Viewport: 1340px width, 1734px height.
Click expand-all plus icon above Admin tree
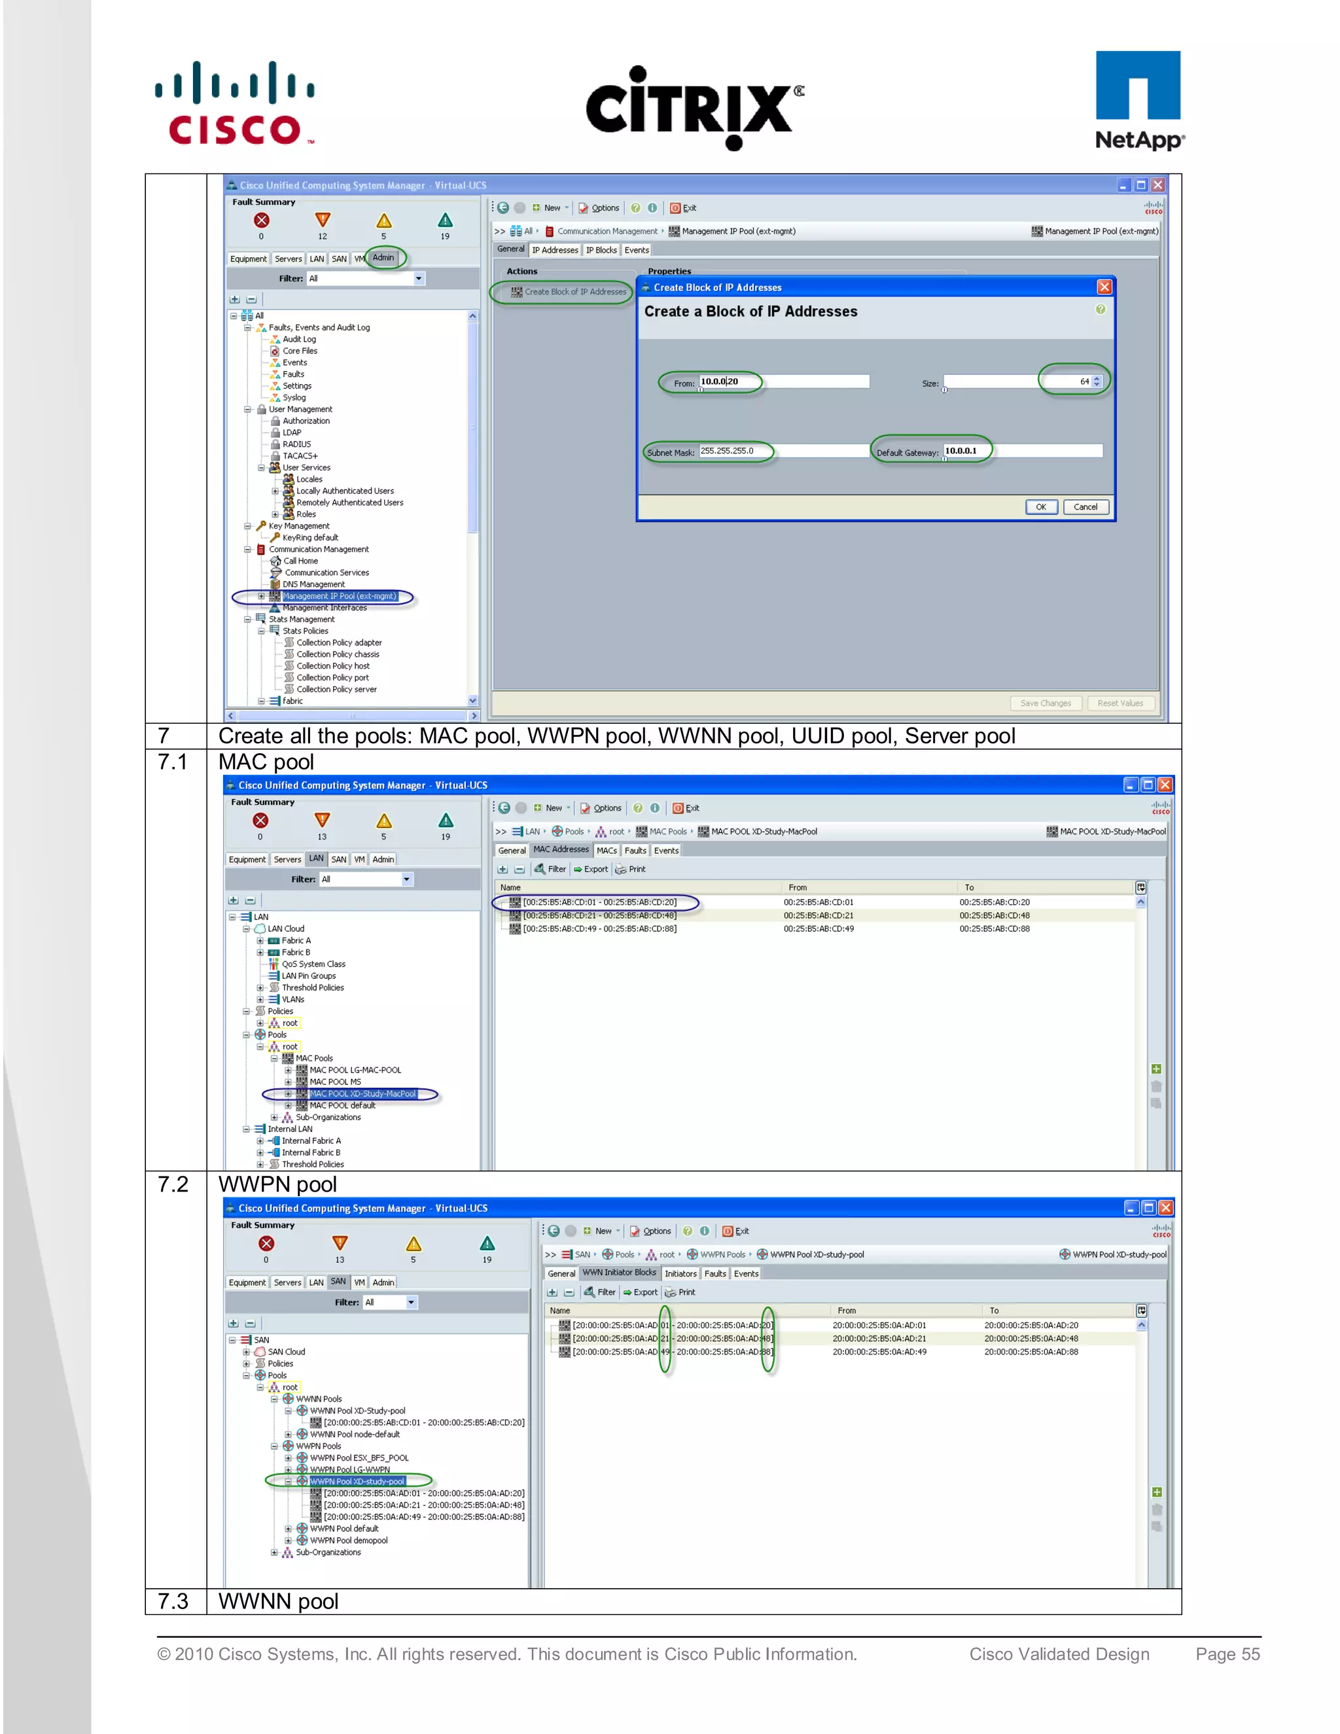[x=234, y=300]
